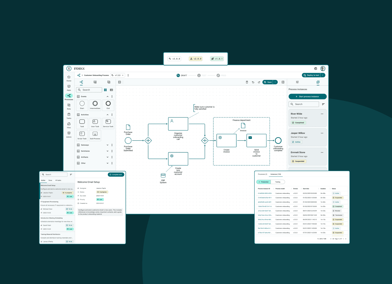This screenshot has width=392, height=284.
Task: Switch palette to list view
Action: tap(111, 90)
